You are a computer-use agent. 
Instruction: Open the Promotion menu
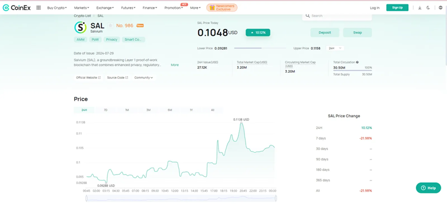click(173, 8)
